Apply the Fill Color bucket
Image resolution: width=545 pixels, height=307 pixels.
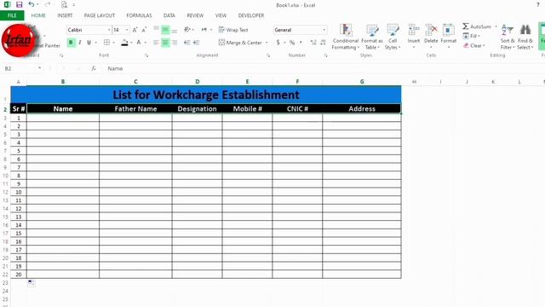pos(124,43)
